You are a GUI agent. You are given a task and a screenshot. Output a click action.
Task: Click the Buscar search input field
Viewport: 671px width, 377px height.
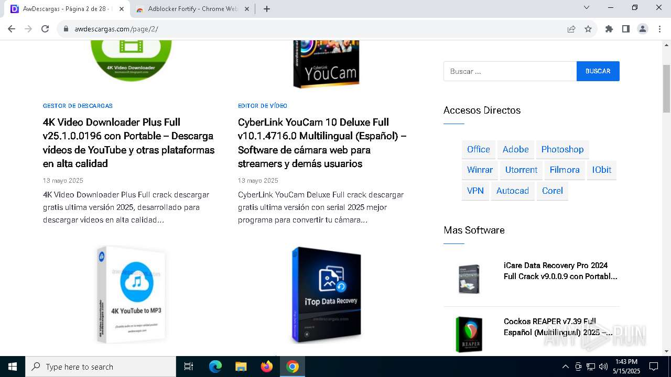[510, 71]
